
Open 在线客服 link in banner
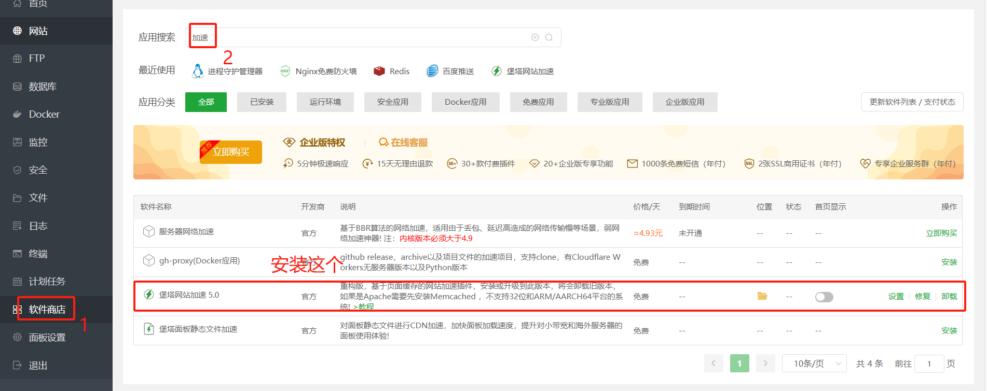click(403, 142)
